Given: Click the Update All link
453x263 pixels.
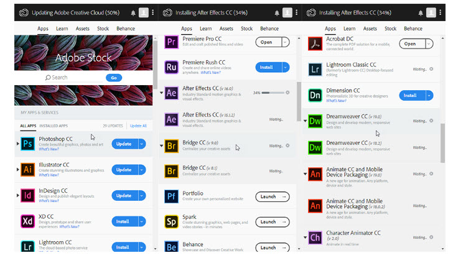Looking at the screenshot, I should pos(138,126).
